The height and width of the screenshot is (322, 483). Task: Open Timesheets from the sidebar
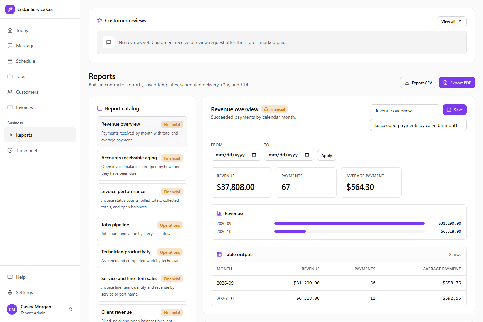(40, 150)
